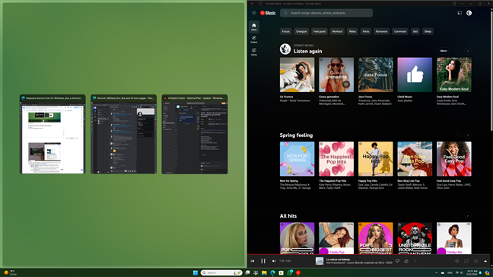Open Library in the sidebar
The width and height of the screenshot is (493, 277).
(254, 52)
